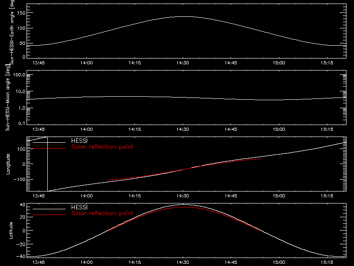Pick the 0 tick on Longitude plot
Image resolution: width=354 pixels, height=266 pixels.
pos(24,164)
